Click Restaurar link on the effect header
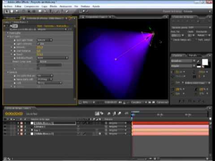 pos(39,26)
